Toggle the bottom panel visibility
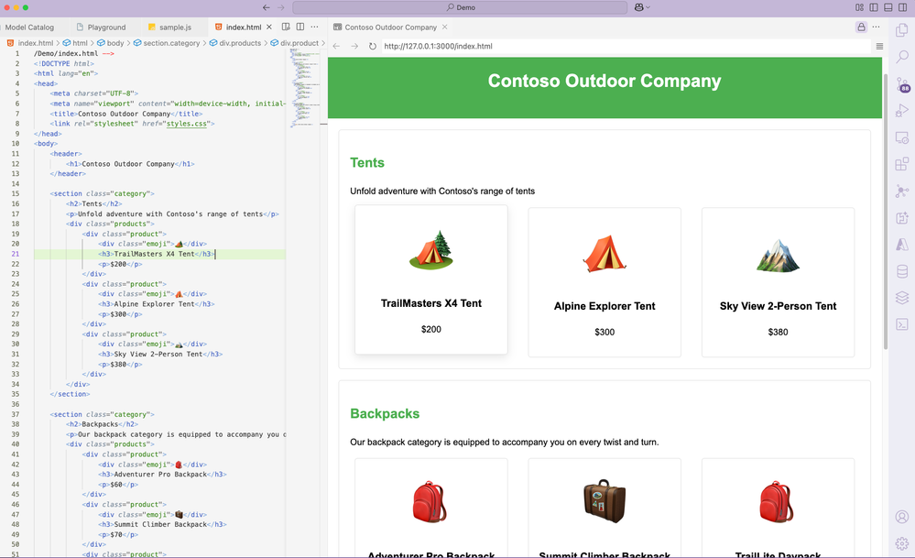Viewport: 915px width, 558px height. (x=888, y=7)
